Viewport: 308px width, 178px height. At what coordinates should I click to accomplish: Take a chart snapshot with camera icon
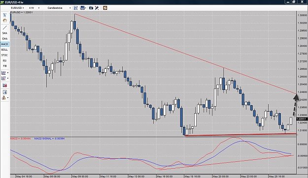coord(91,8)
